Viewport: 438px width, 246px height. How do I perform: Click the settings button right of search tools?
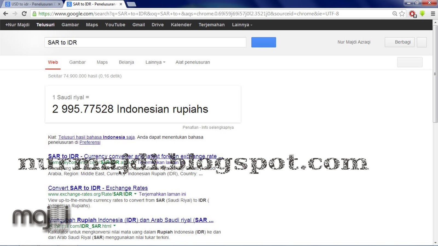click(x=410, y=62)
